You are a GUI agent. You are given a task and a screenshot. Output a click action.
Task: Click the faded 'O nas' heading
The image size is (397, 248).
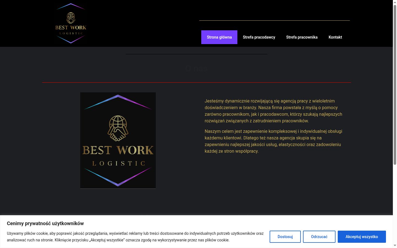(x=196, y=68)
